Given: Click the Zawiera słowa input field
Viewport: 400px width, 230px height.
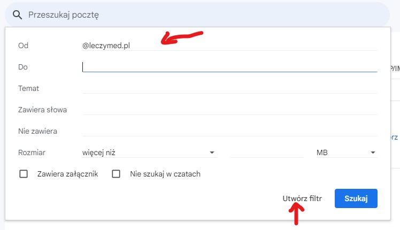Looking at the screenshot, I should click(229, 110).
